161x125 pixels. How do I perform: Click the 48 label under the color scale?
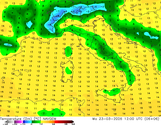point(73,124)
